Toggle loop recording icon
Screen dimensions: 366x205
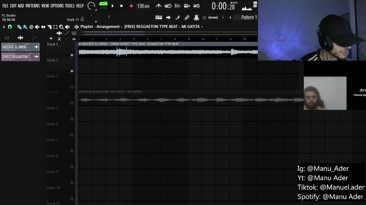[196, 6]
